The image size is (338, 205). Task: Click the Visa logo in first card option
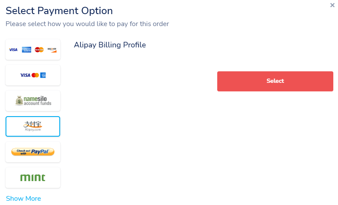[x=13, y=50]
